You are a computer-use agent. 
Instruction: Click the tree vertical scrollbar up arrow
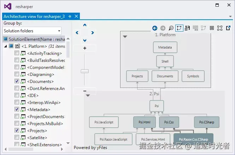(x=68, y=39)
